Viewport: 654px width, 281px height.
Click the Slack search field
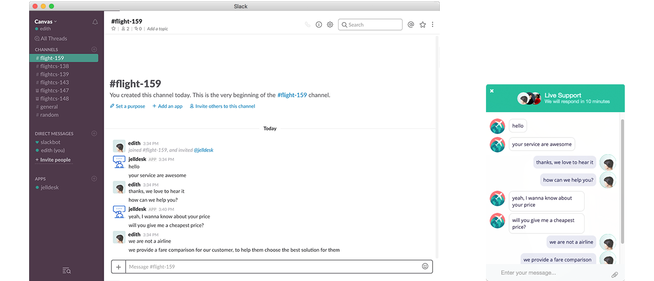click(370, 25)
